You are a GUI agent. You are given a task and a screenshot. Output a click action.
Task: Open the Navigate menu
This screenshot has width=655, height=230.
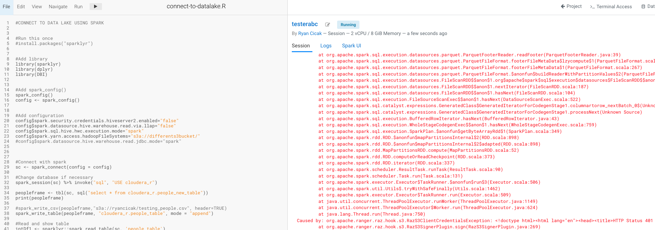click(x=58, y=7)
